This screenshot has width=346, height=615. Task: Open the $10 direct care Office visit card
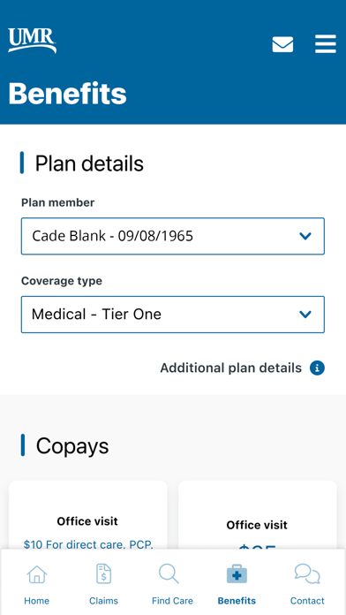(x=88, y=514)
